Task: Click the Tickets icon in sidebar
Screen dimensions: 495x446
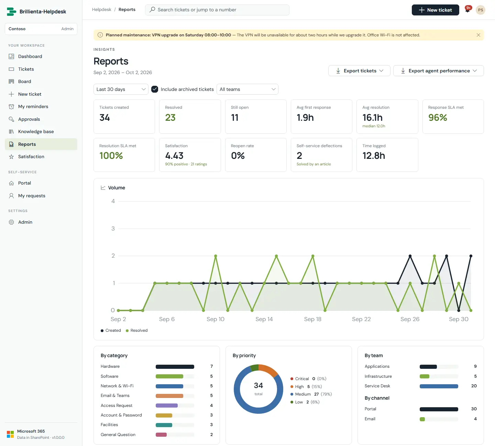Action: (11, 69)
